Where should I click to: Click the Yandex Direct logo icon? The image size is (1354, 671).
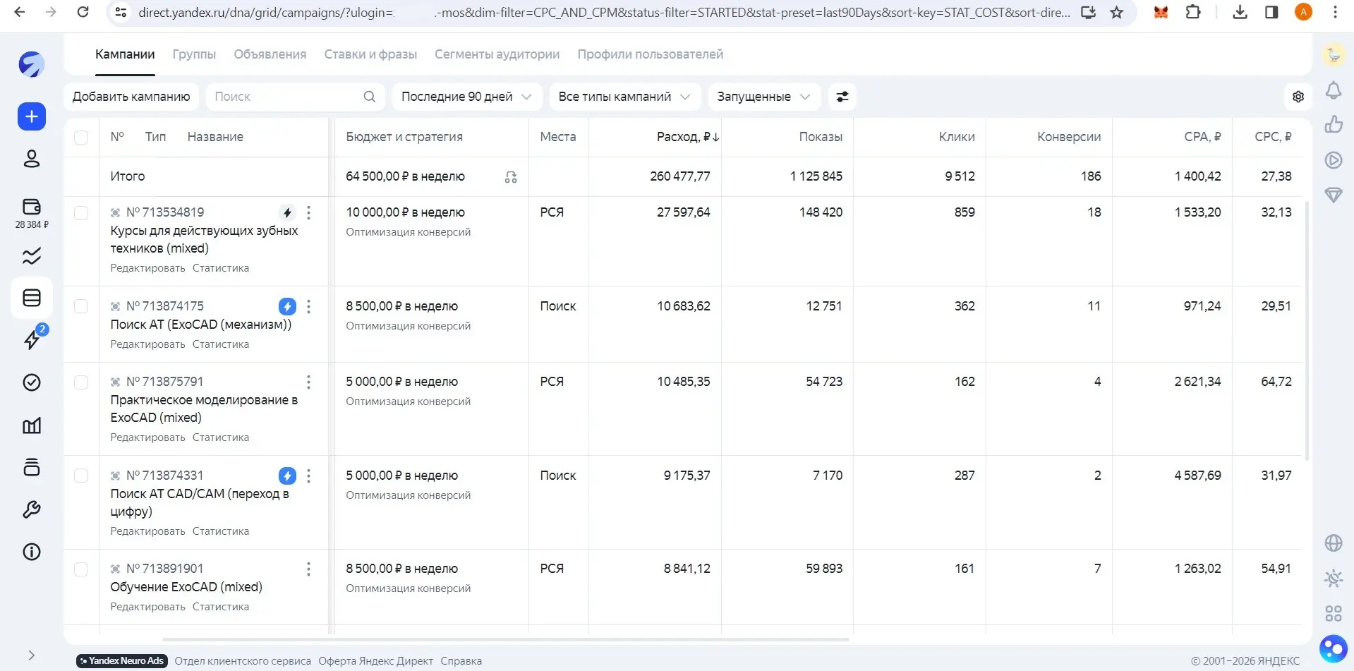tap(32, 64)
